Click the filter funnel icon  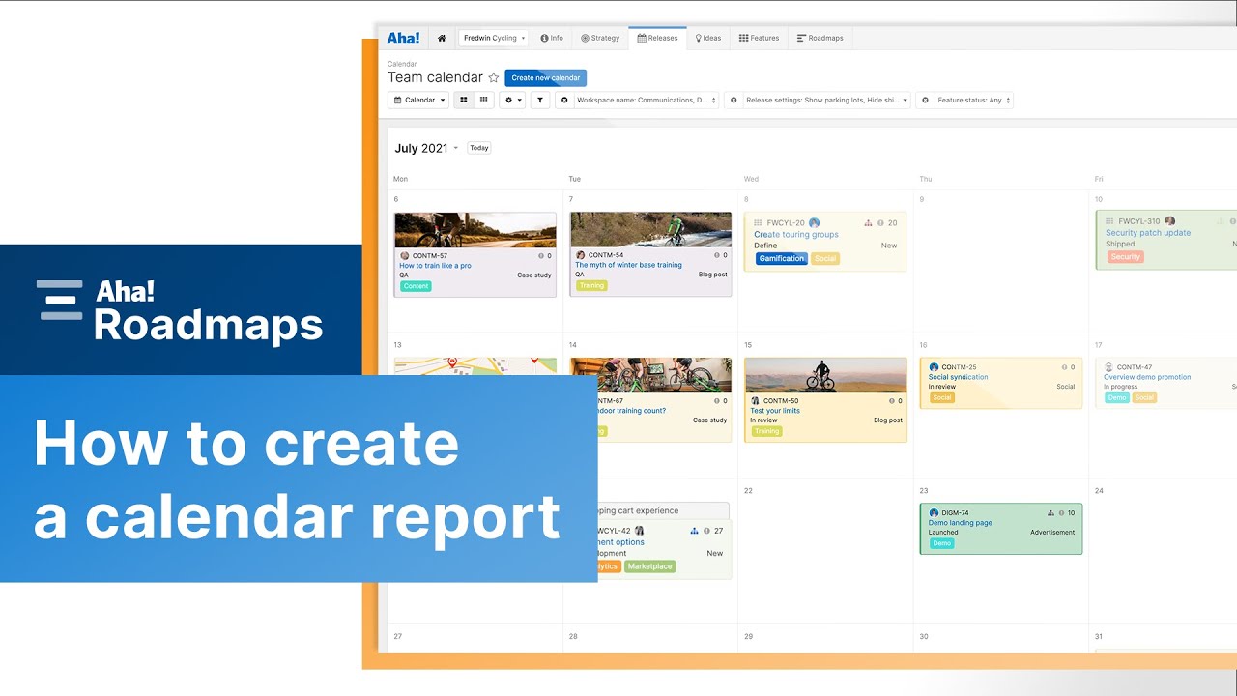pyautogui.click(x=540, y=100)
